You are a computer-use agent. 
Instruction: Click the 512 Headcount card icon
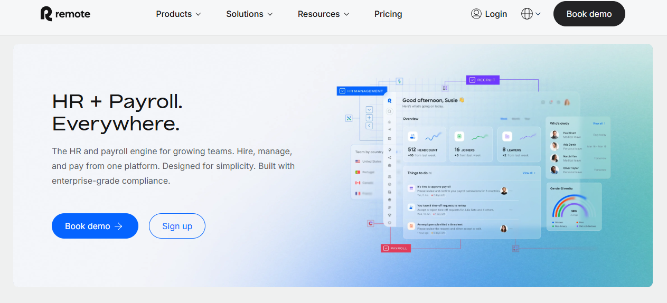pyautogui.click(x=413, y=136)
